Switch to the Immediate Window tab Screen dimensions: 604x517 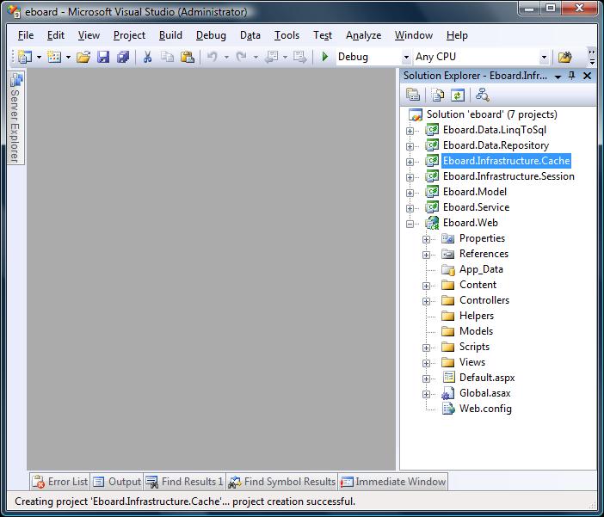pos(393,482)
